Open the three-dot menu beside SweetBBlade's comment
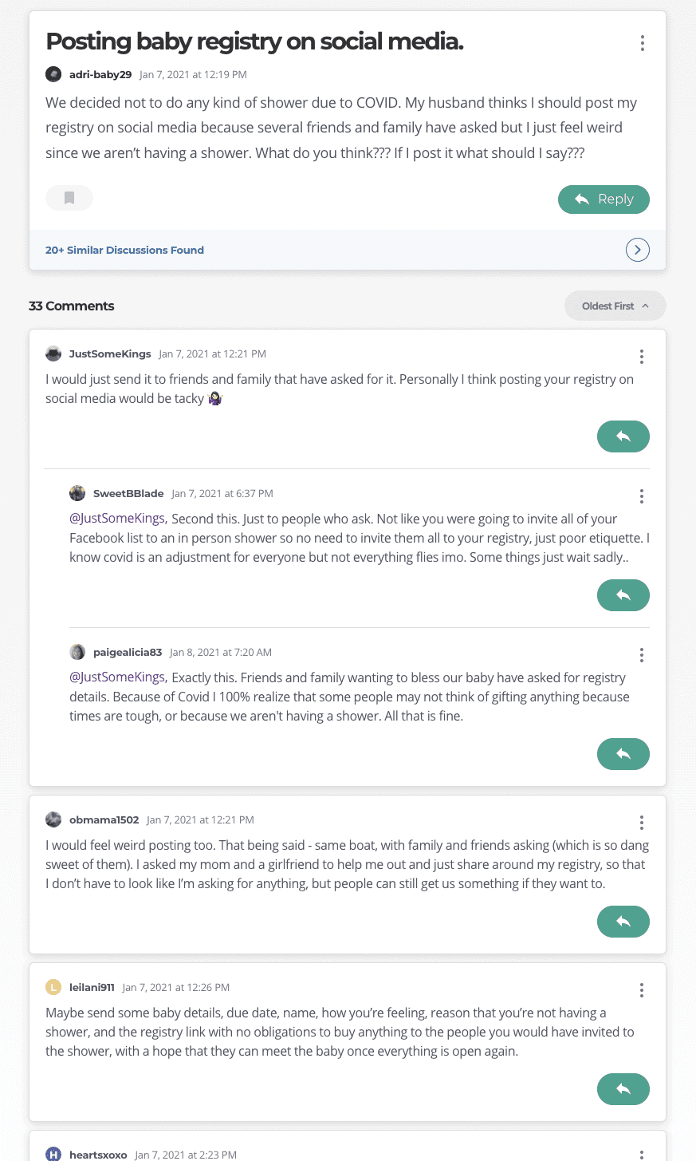696x1161 pixels. (641, 496)
